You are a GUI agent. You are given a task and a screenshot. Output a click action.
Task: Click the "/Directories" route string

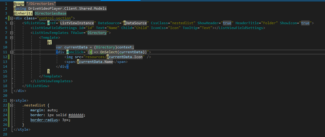(41, 4)
